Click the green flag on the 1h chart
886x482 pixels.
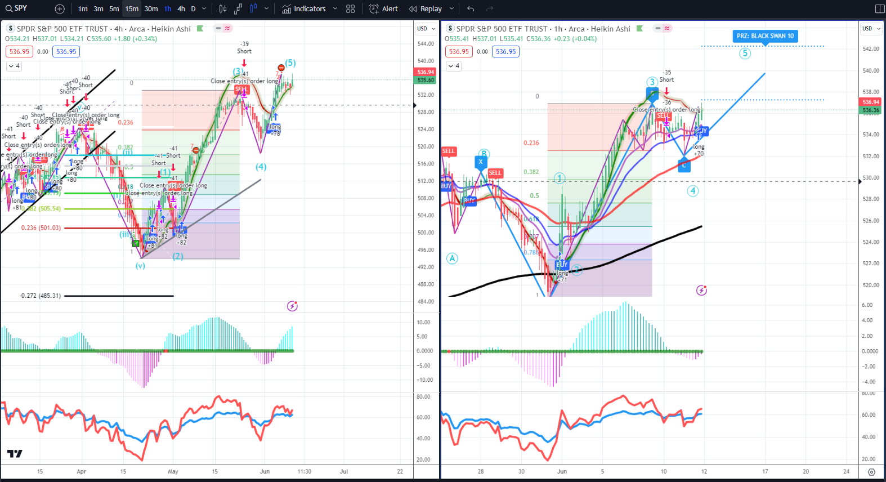(639, 29)
